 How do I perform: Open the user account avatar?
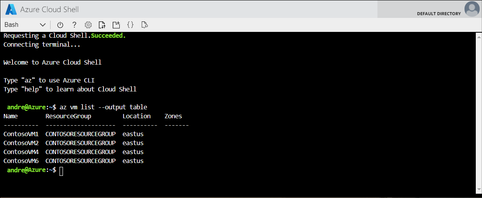[x=472, y=9]
